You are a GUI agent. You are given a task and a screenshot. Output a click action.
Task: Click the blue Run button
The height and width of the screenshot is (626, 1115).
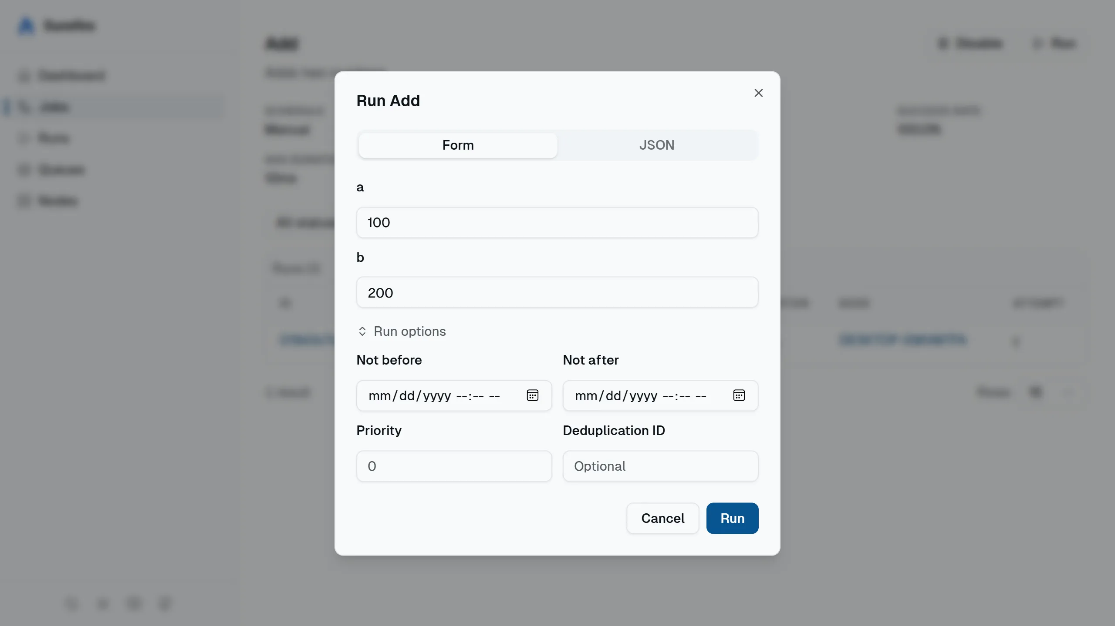pyautogui.click(x=732, y=518)
